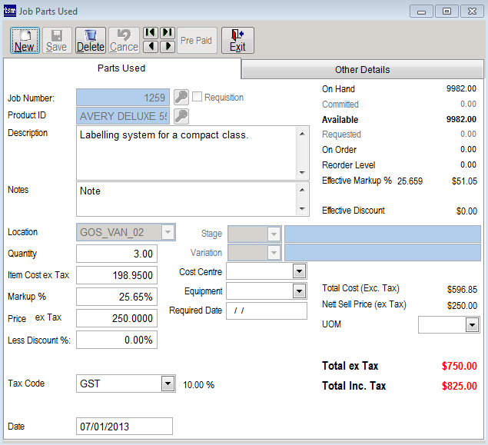Expand the UOM dropdown

point(472,325)
